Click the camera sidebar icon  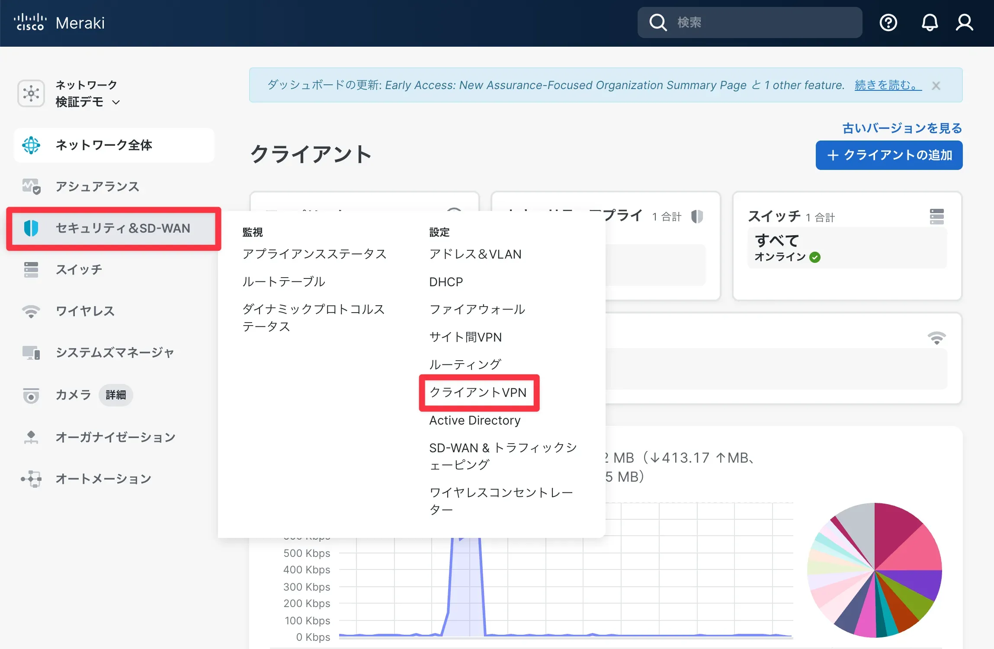click(31, 395)
